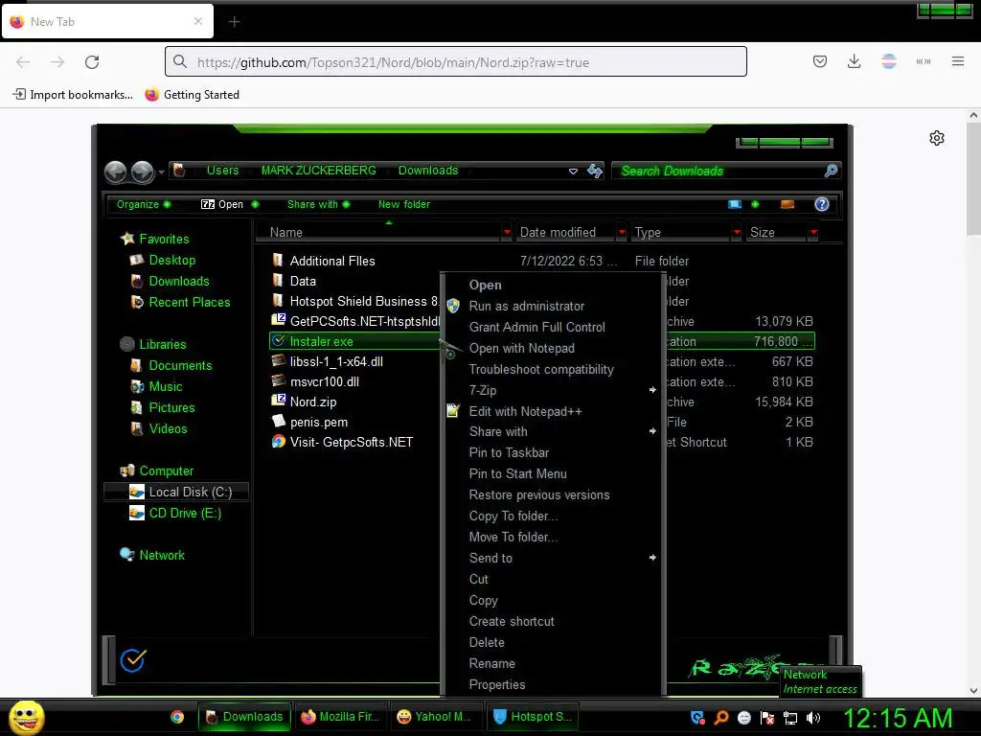
Task: Click the smiley Start button
Action: point(26,717)
